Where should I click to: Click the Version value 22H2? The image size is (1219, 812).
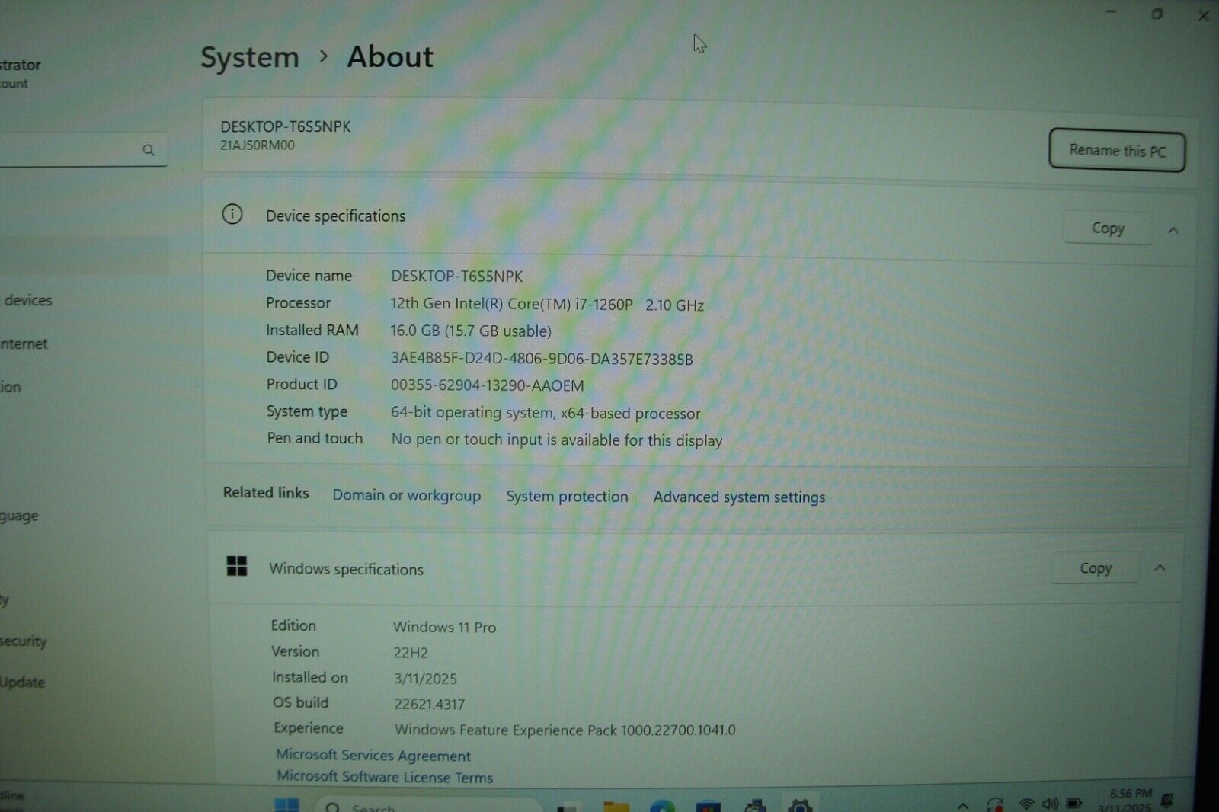(411, 653)
